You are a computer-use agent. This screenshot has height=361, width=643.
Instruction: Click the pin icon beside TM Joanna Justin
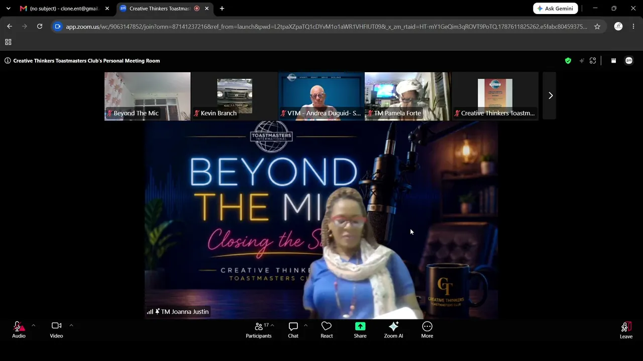pos(157,311)
